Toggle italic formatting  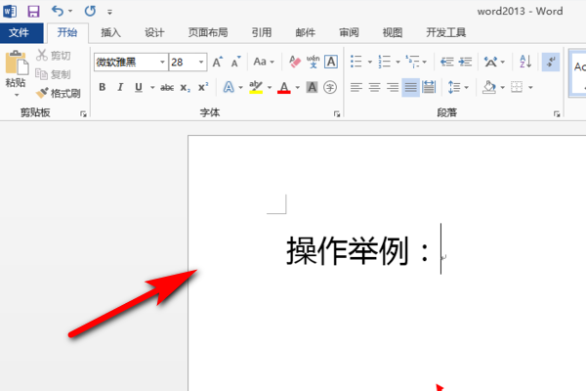pos(120,87)
